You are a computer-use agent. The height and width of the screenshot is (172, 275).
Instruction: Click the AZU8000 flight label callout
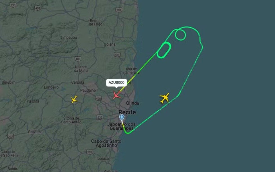pos(117,83)
